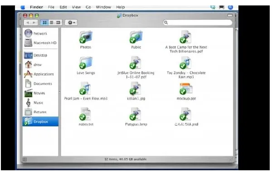
Task: Toggle toolbar with the pill button
Action: click(x=230, y=15)
